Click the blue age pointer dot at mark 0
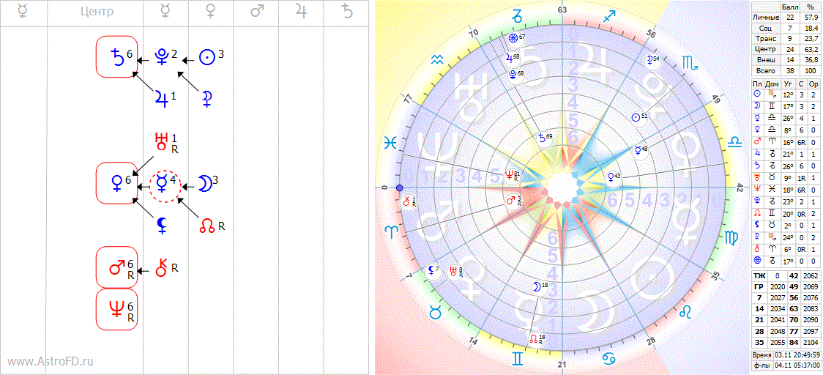823x375 pixels. [x=400, y=187]
